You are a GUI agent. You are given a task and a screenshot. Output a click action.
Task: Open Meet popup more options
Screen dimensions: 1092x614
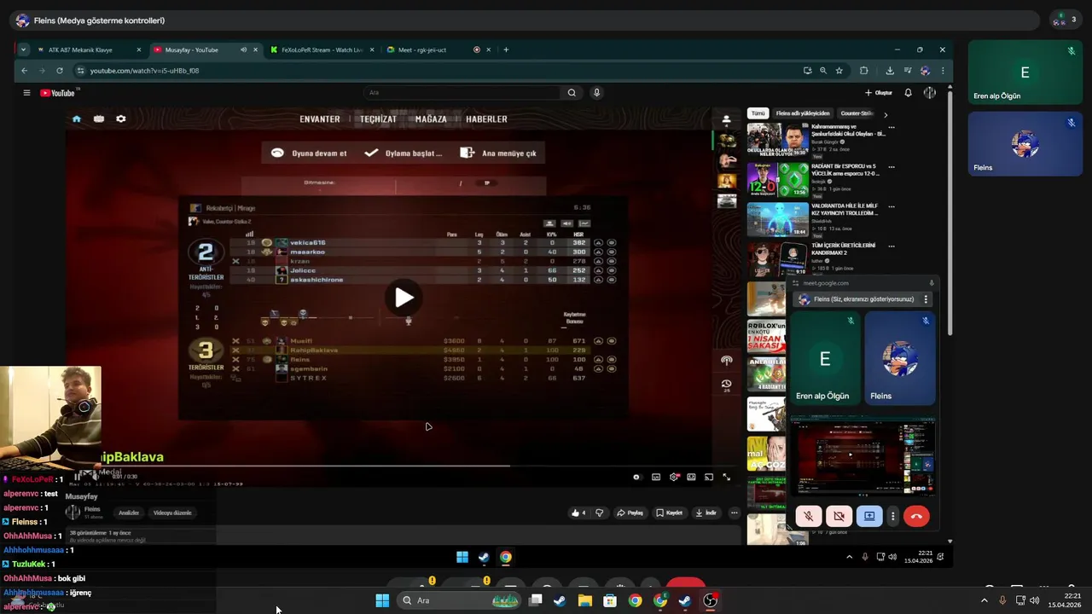point(893,516)
